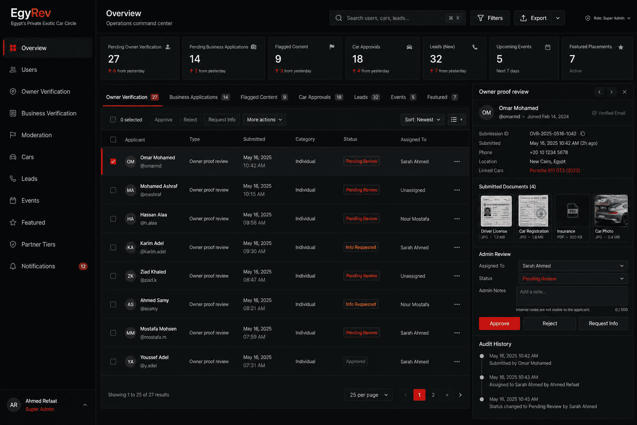637x425 pixels.
Task: Go to previous record in Owner proof review
Action: tap(599, 92)
